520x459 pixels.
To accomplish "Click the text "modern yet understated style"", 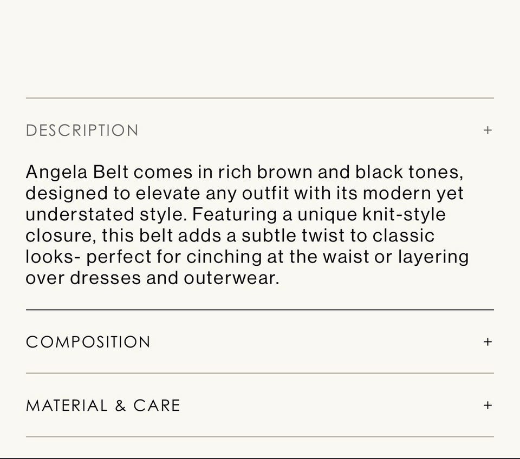I will click(413, 194).
